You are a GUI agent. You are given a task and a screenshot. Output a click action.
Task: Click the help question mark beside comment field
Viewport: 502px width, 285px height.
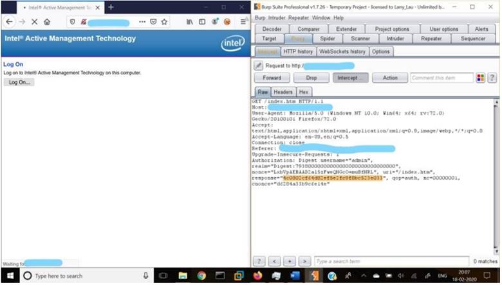(492, 78)
